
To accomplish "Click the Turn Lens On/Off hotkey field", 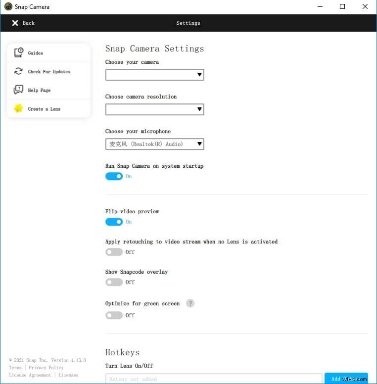I will (214, 379).
